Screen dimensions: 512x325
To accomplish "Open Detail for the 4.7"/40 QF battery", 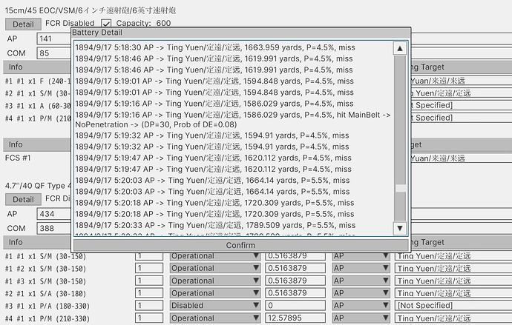I will click(x=23, y=199).
